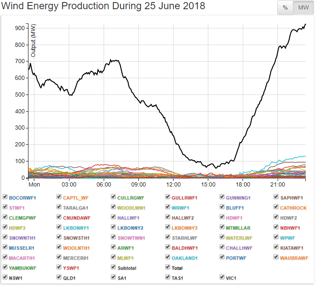Viewport: 317px width, 286px height.
Task: Disable the GULLRWF1 checkbox
Action: click(168, 197)
